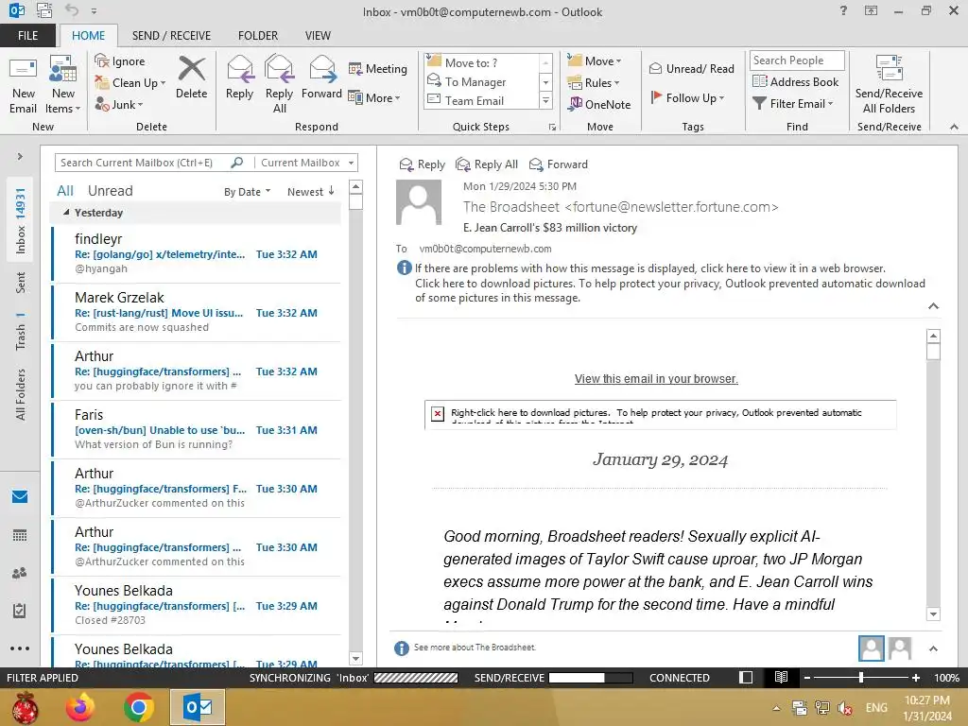Delete the selected message
This screenshot has height=726, width=968.
click(191, 78)
